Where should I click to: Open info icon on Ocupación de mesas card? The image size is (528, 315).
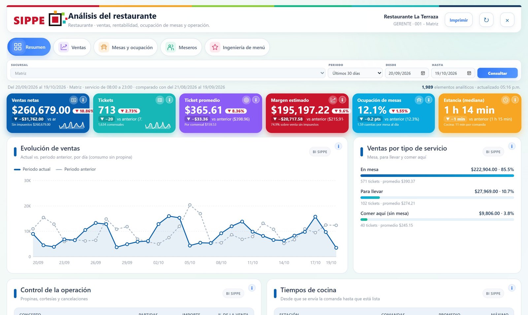(429, 100)
